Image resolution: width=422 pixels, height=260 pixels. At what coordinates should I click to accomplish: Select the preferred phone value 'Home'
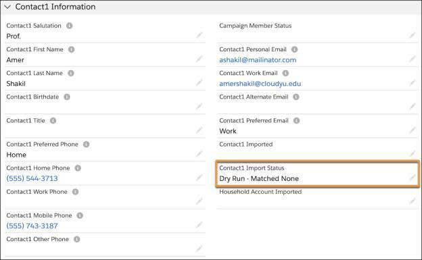[x=16, y=155]
